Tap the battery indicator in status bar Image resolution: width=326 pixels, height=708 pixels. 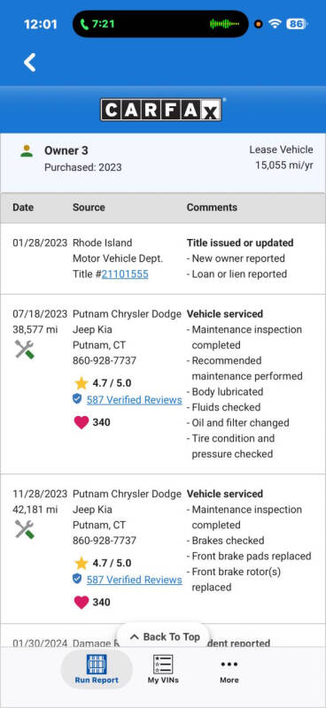[x=297, y=24]
